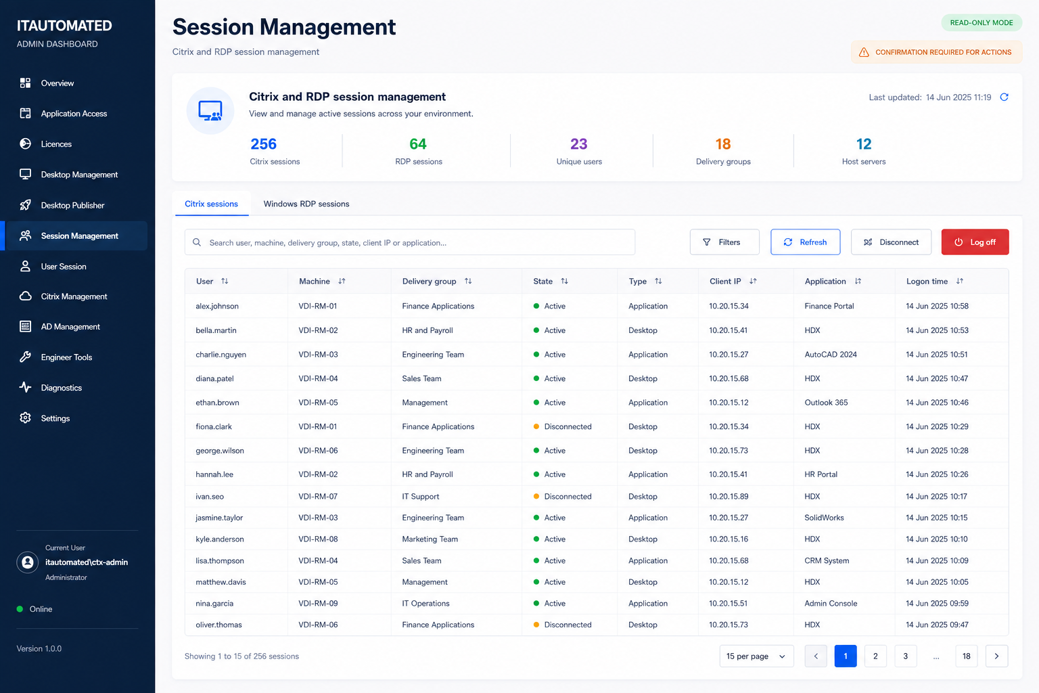Click the fiona.clark Disconnected state

563,427
